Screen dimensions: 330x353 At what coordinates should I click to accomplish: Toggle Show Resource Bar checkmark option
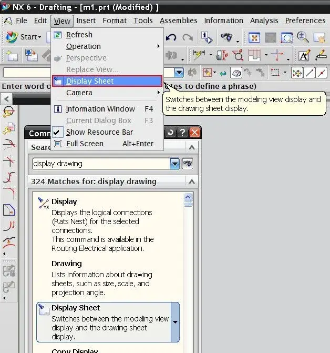[x=99, y=132]
